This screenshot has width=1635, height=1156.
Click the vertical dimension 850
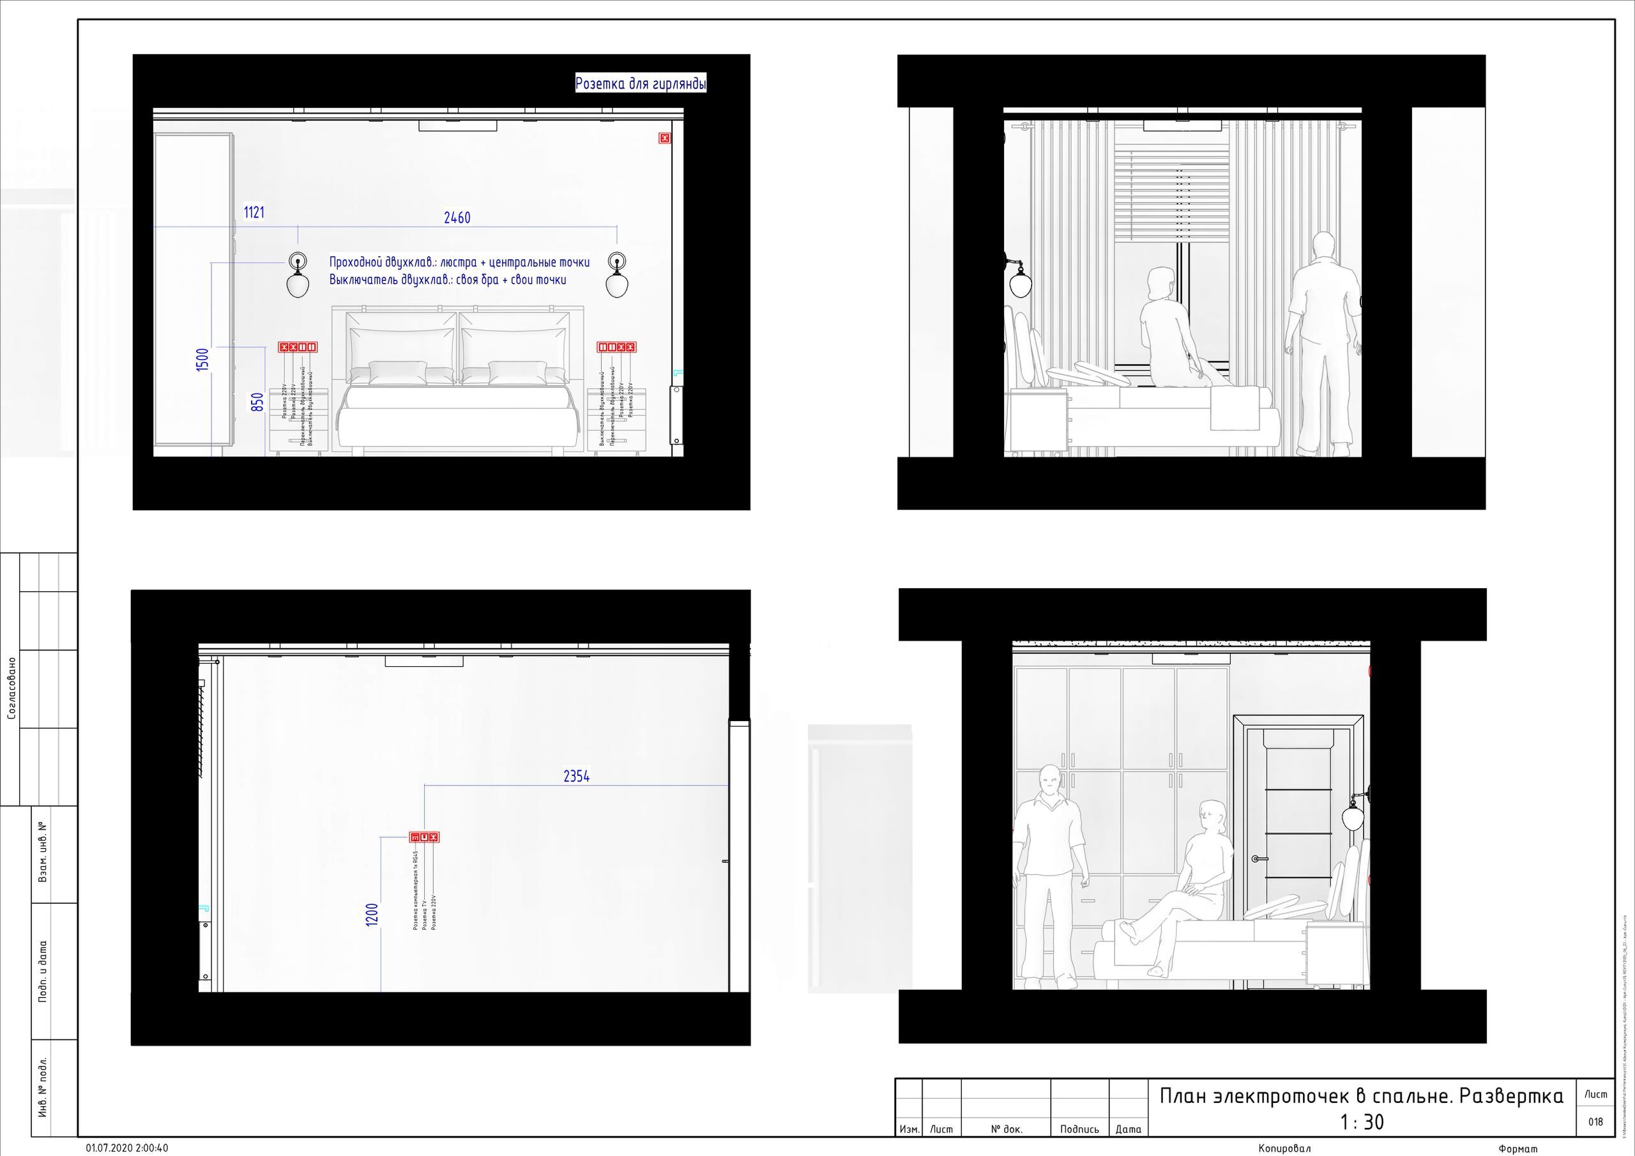(258, 402)
